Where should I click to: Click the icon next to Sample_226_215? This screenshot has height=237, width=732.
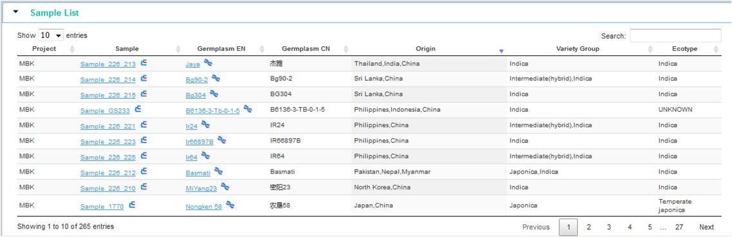click(144, 94)
